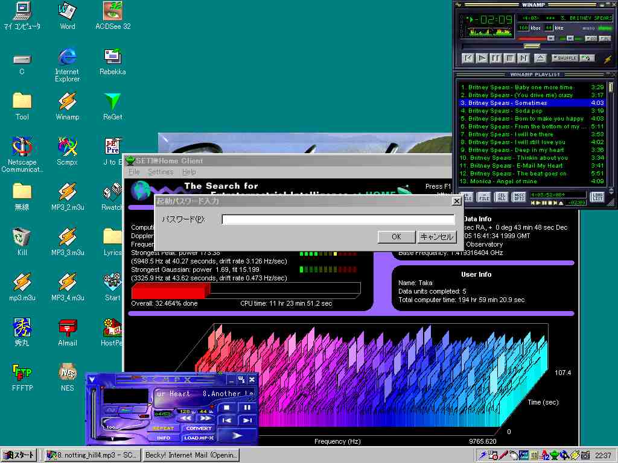Viewport: 618px width, 463px height.
Task: Select the Hidemaru (秀丸) editor icon
Action: [x=22, y=332]
